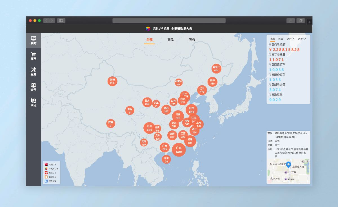Open the 实时 real-time sidebar section
Screen dimensions: 338x207
point(34,40)
